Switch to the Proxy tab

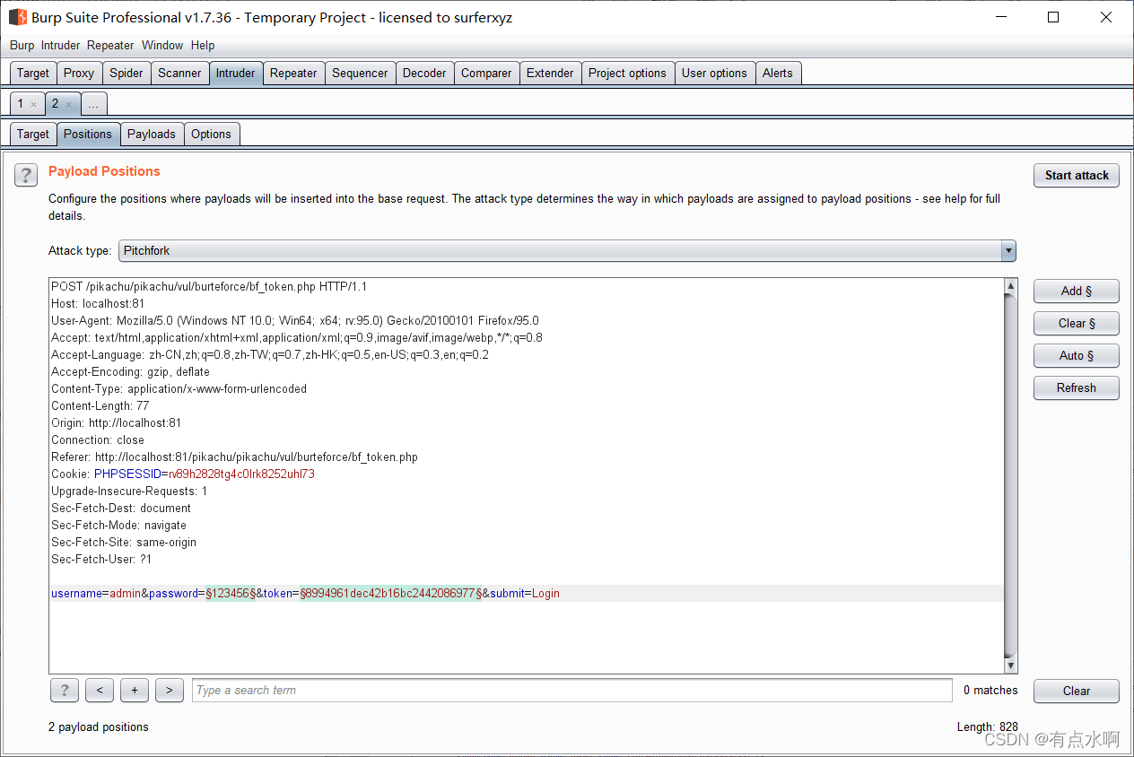click(x=79, y=74)
